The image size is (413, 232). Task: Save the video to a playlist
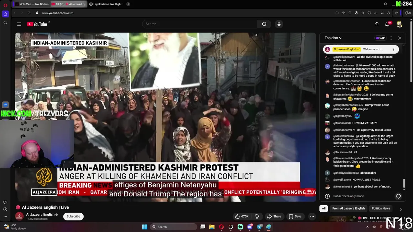tap(295, 216)
